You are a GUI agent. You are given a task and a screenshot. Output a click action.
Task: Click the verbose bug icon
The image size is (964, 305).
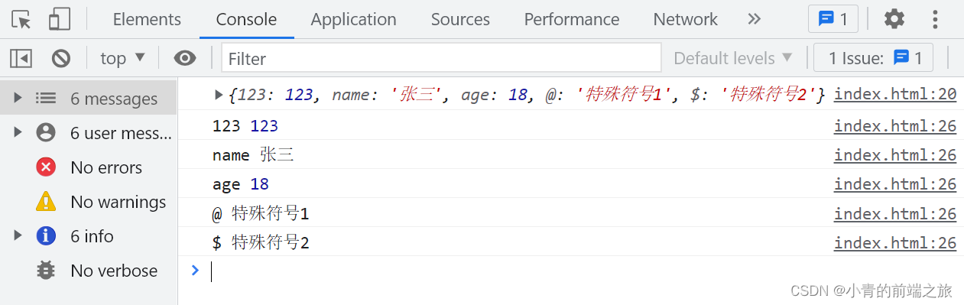click(46, 270)
